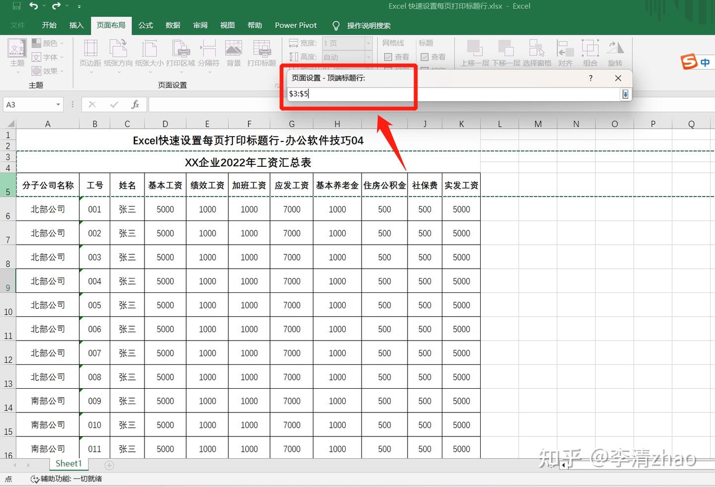Switch to the 数据 ribbon tab
This screenshot has width=715, height=487.
pyautogui.click(x=173, y=25)
